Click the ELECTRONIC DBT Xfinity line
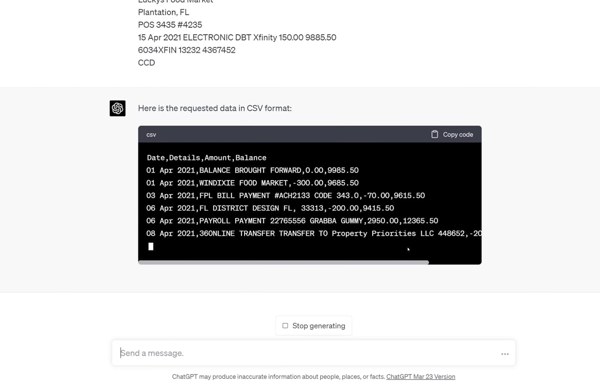This screenshot has width=600, height=384. [237, 37]
